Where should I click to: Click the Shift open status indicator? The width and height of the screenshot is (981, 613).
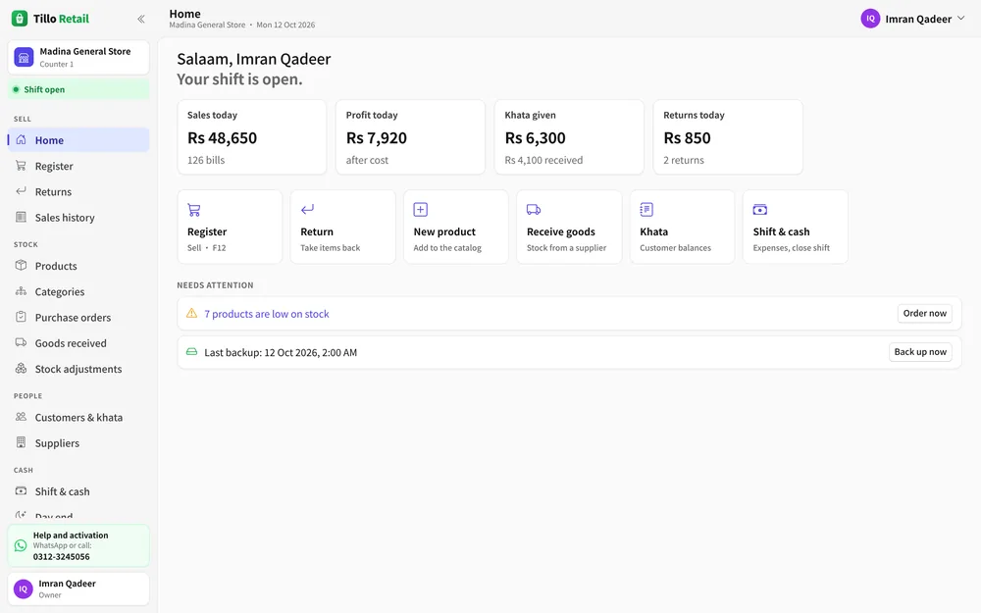78,89
